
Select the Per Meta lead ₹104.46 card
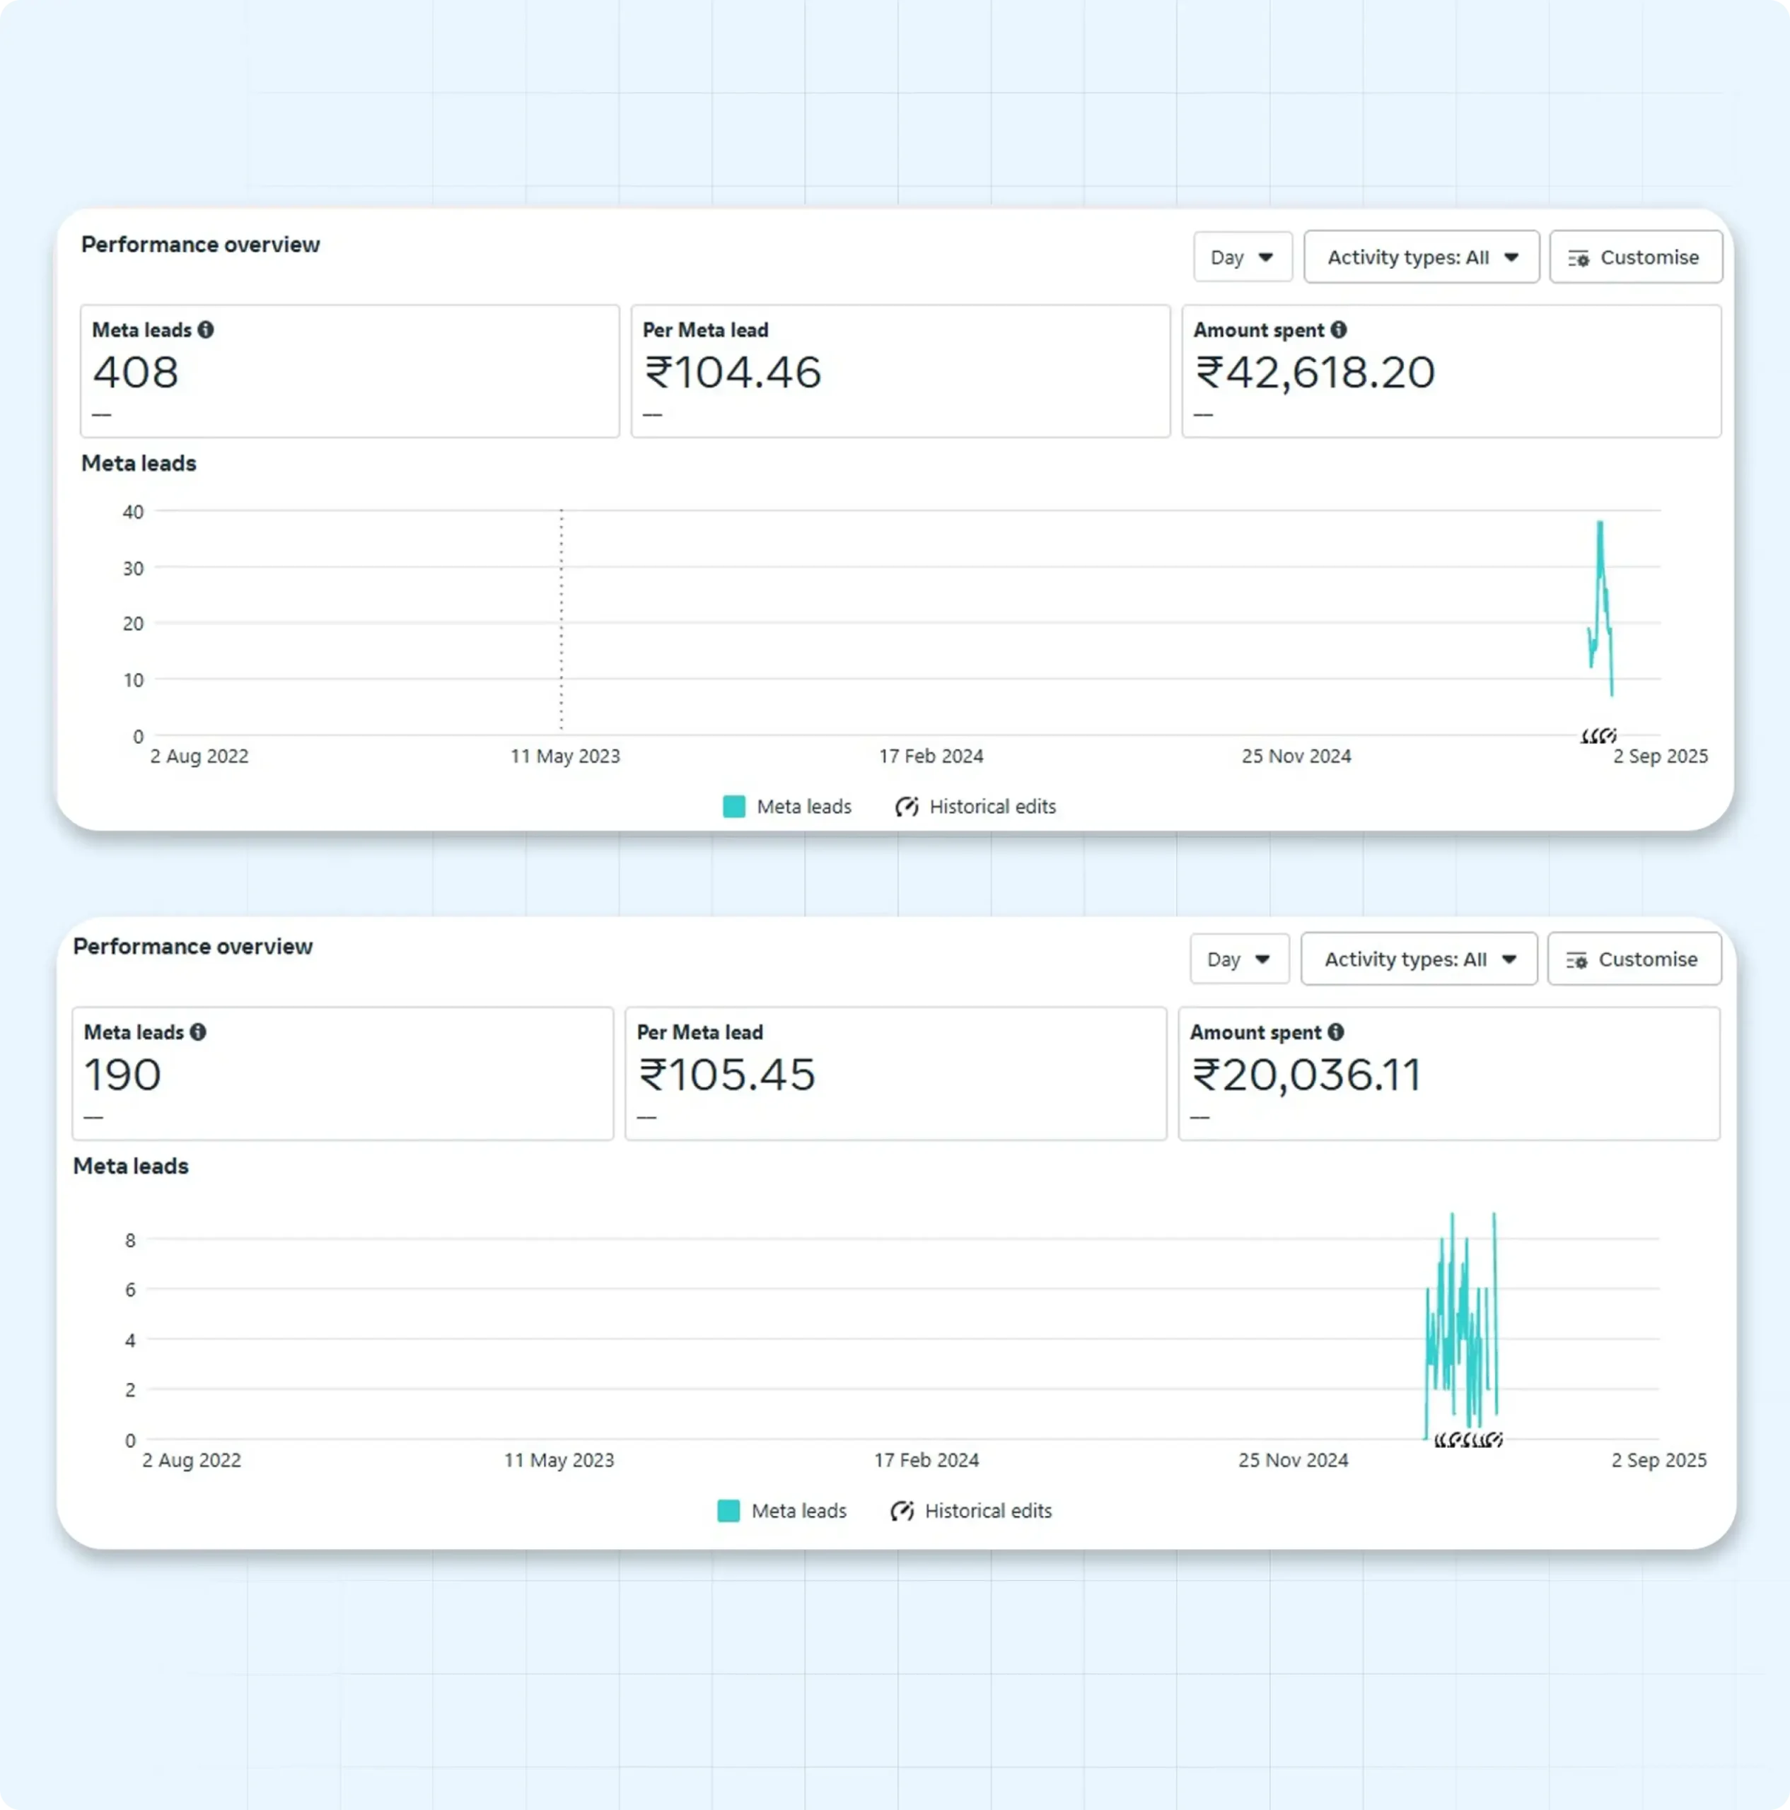coord(900,371)
